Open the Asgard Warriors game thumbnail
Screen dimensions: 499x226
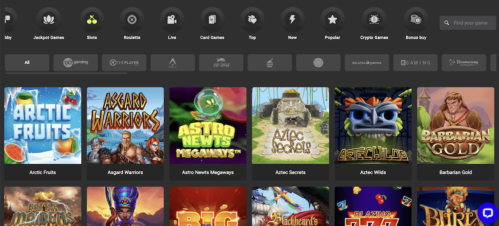(125, 126)
